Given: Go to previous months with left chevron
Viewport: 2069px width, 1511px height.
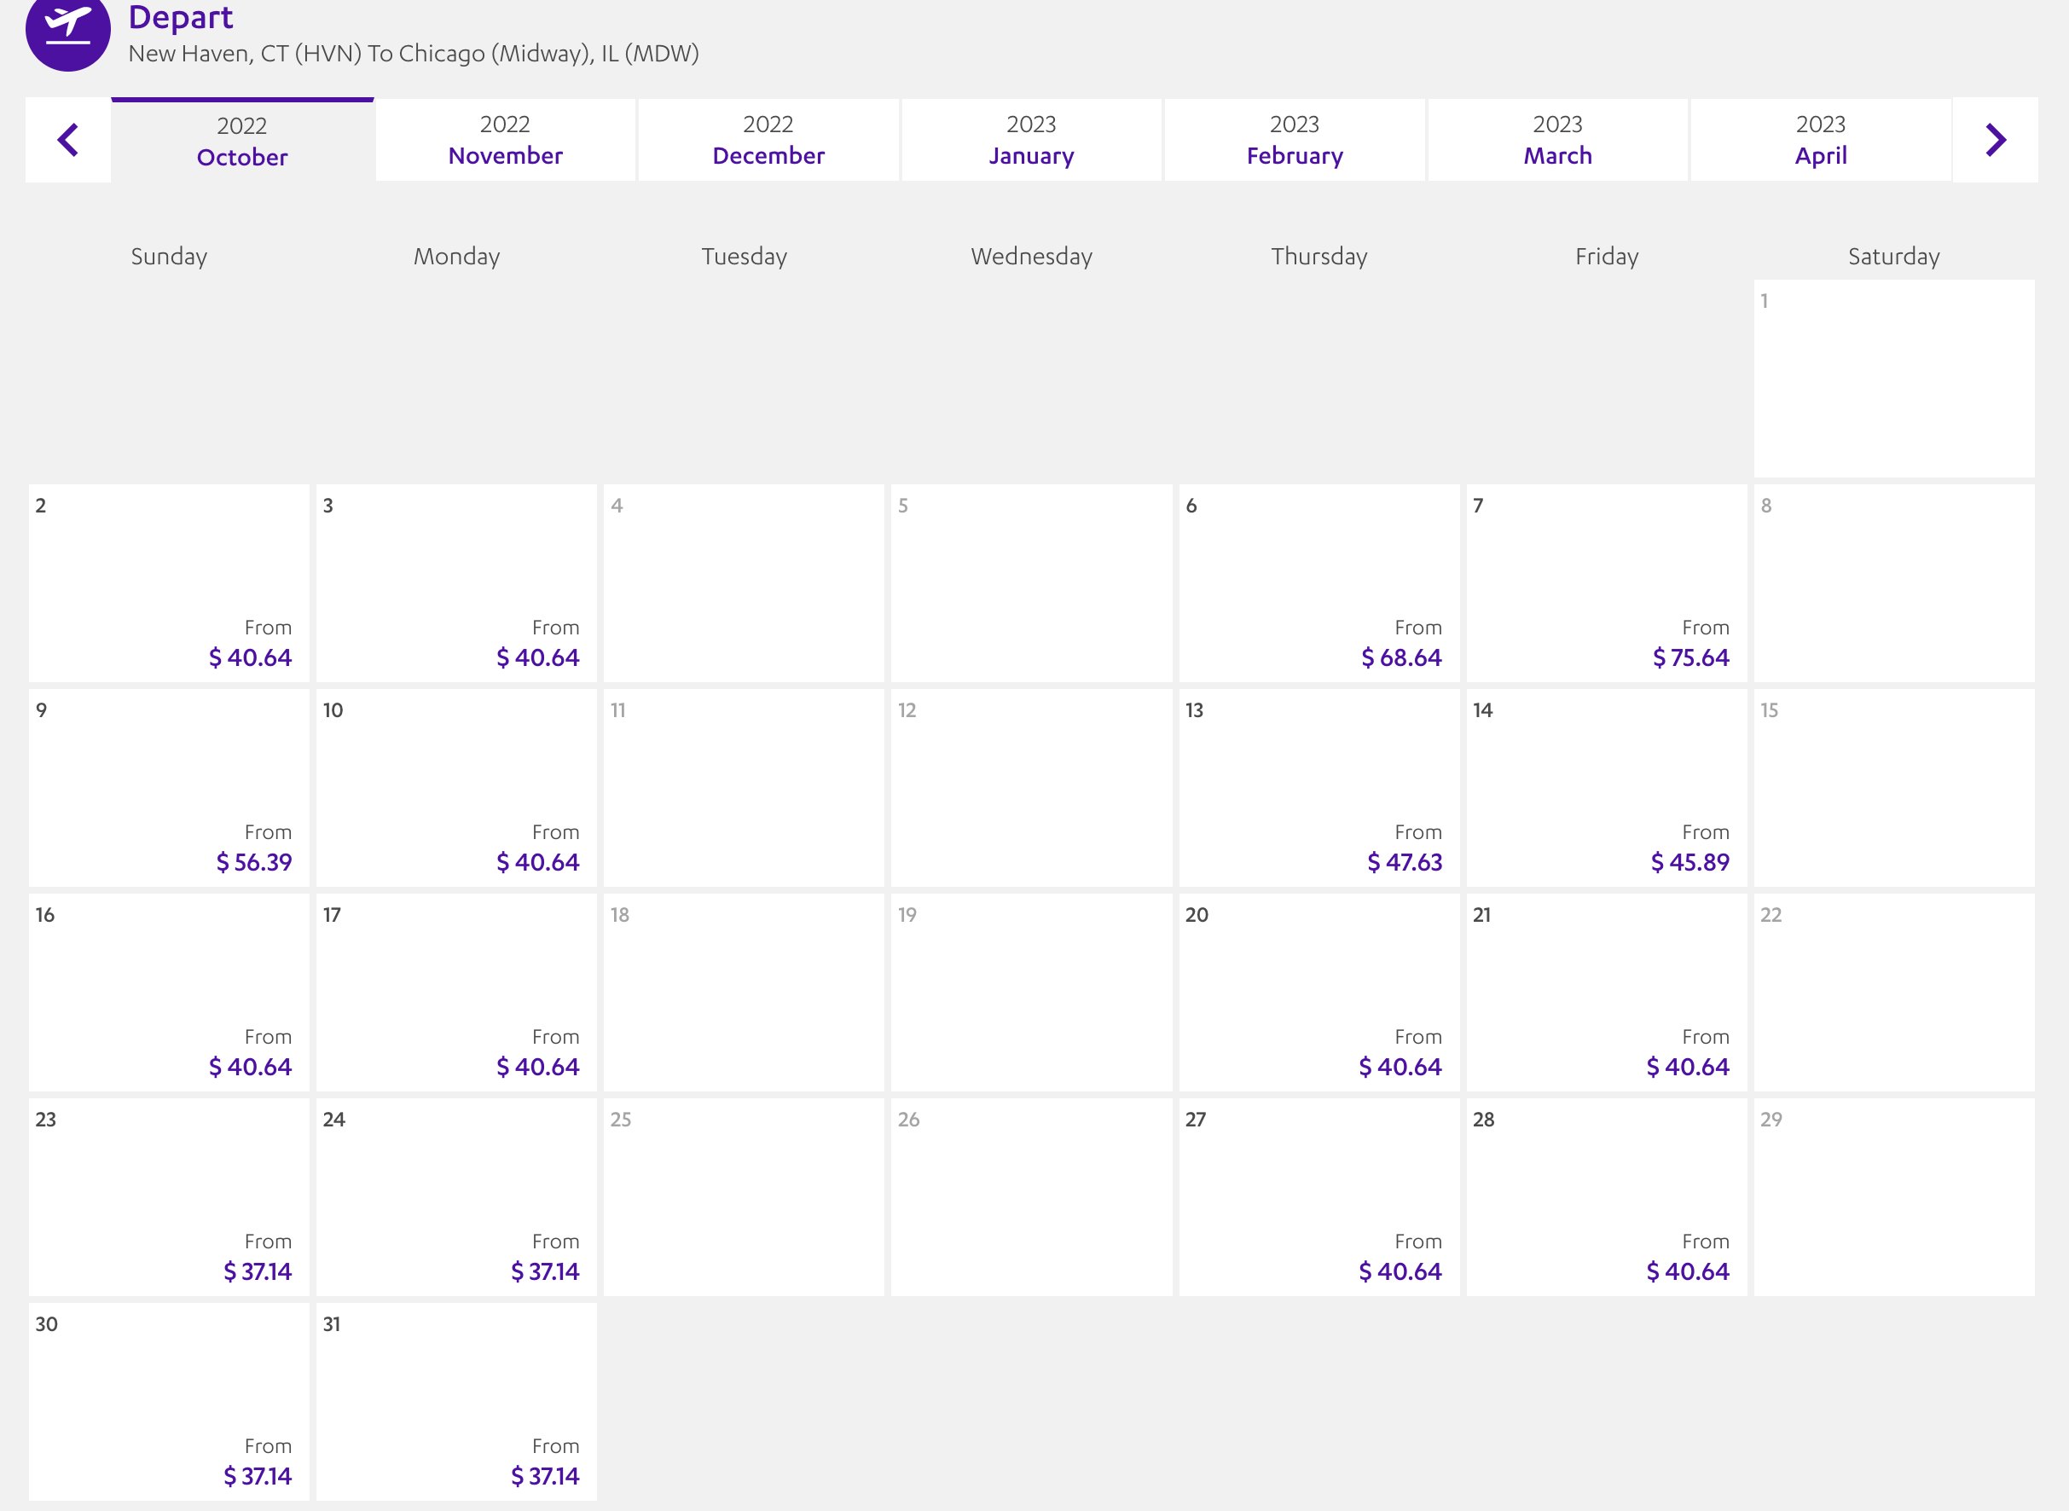Looking at the screenshot, I should coord(67,140).
